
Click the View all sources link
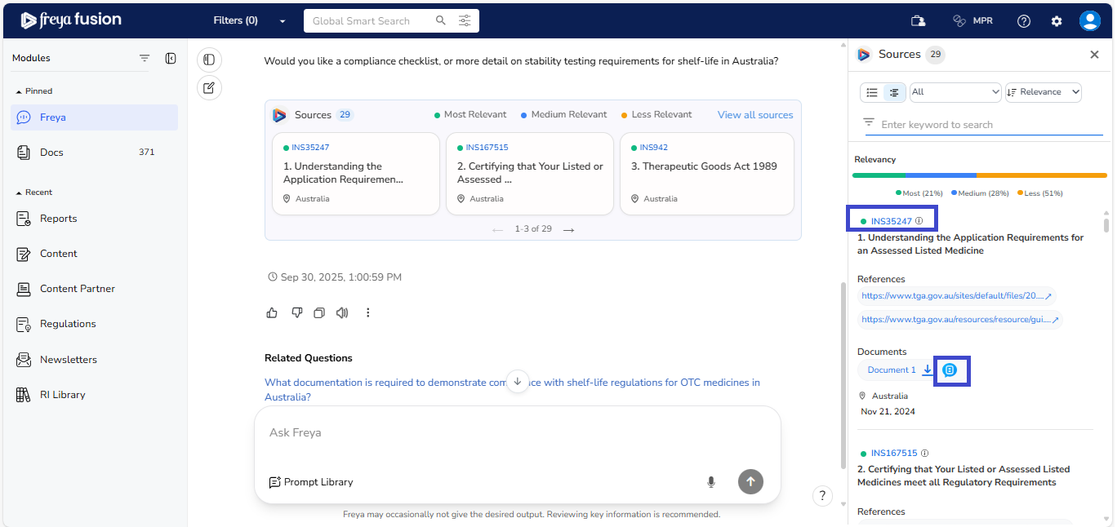click(754, 115)
